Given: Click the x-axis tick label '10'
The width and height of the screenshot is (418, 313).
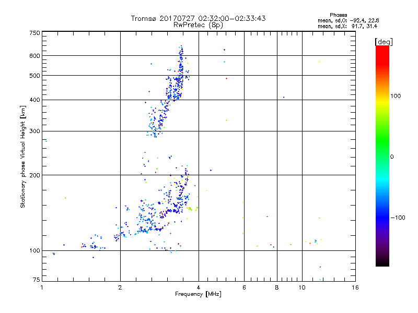Looking at the screenshot, I should pyautogui.click(x=302, y=287).
